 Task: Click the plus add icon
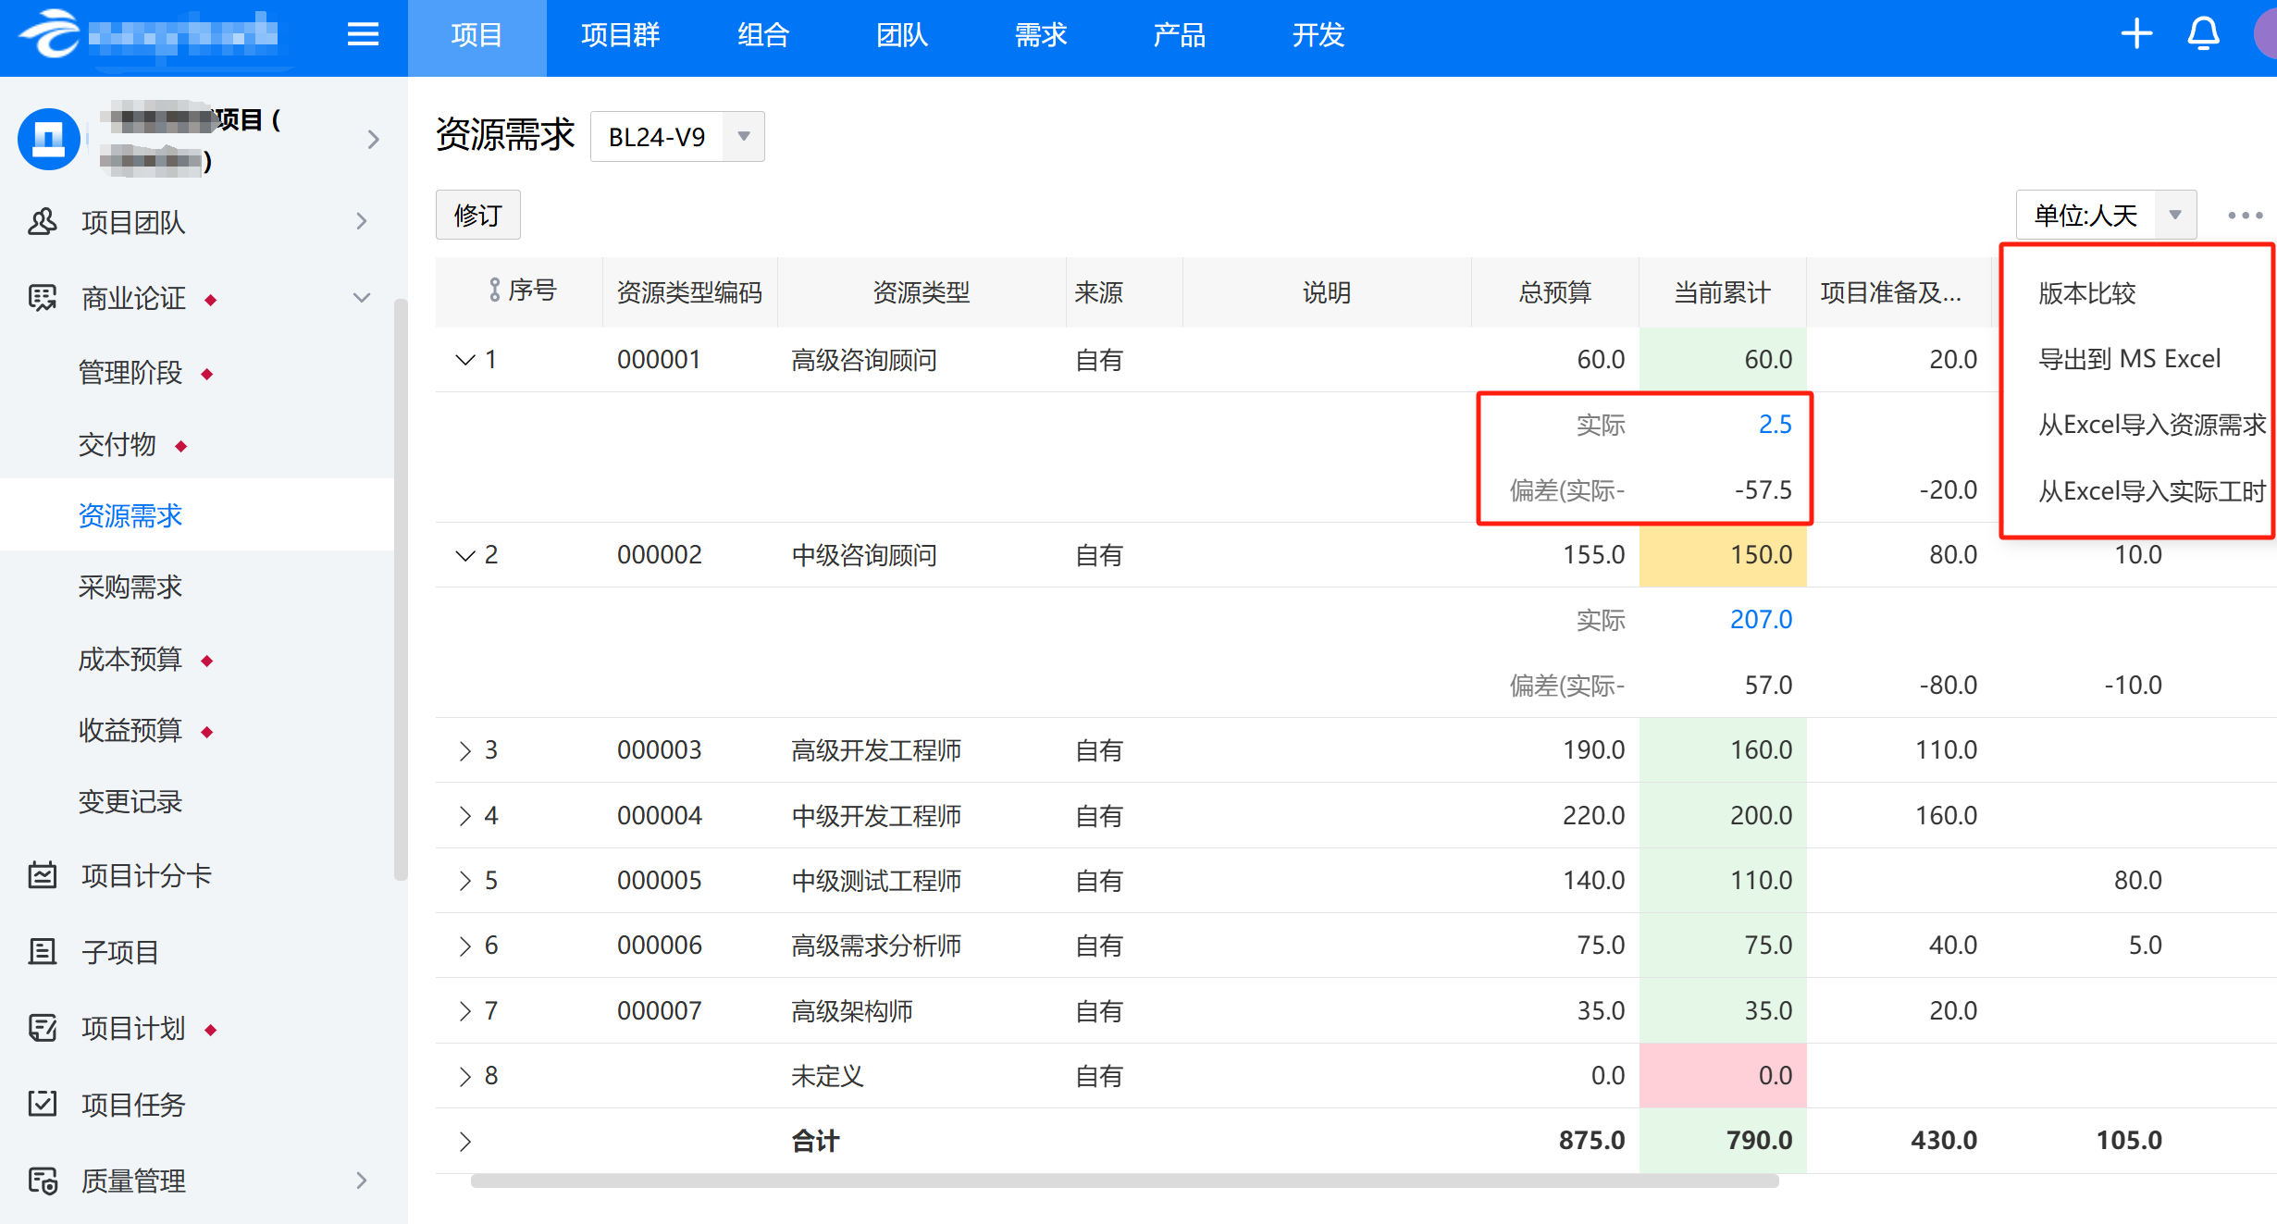tap(2136, 34)
